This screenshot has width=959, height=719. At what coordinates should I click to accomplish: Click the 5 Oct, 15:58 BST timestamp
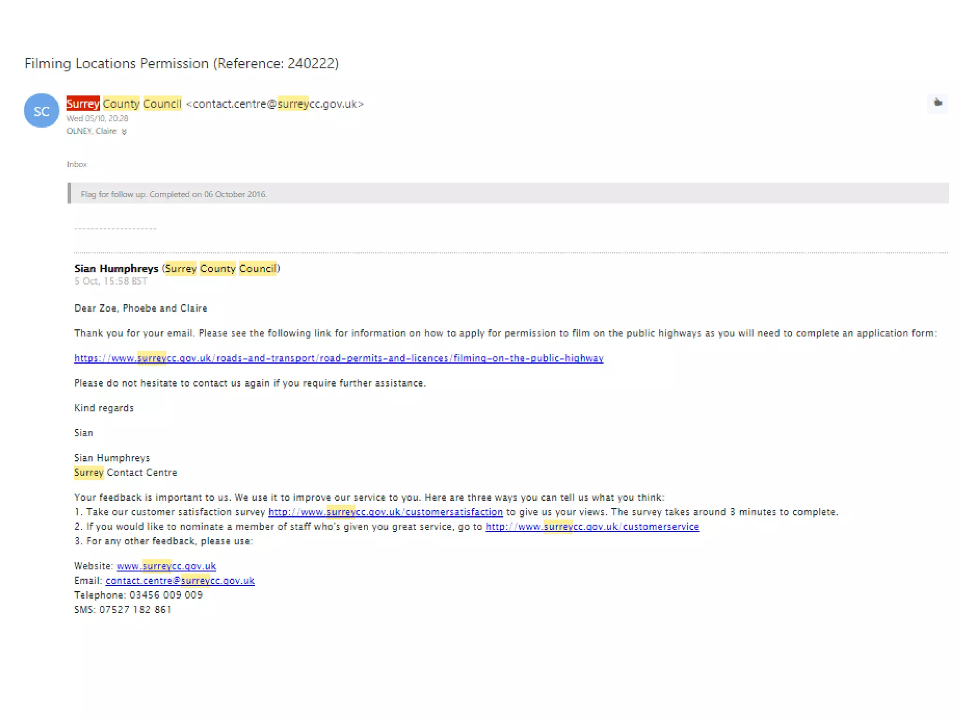pos(111,281)
